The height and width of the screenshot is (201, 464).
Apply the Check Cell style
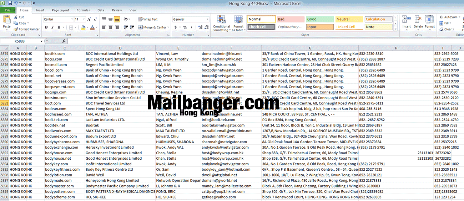[261, 27]
